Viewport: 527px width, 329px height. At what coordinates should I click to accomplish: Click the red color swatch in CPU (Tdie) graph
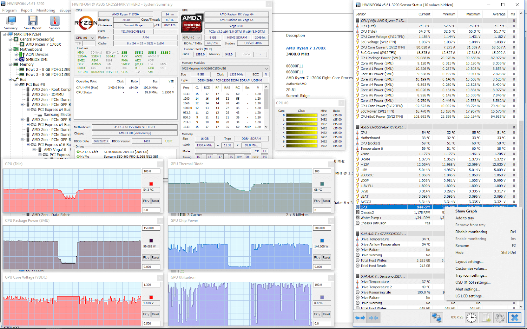pos(151,184)
